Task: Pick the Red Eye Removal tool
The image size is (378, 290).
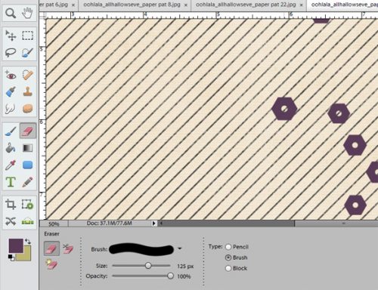Action: [11, 75]
